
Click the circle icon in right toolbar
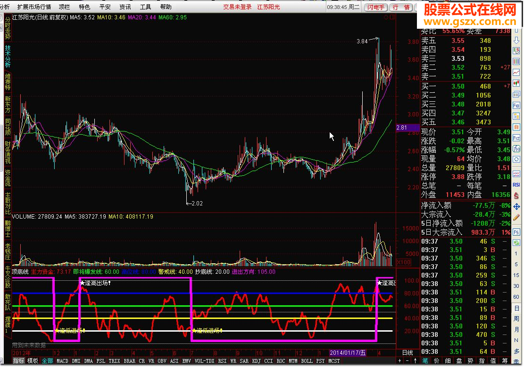516,160
